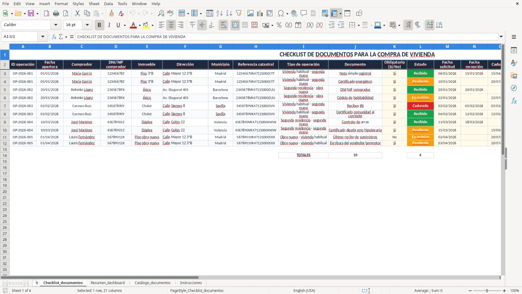Run the Spelling check icon
This screenshot has width=522, height=294.
pyautogui.click(x=171, y=14)
